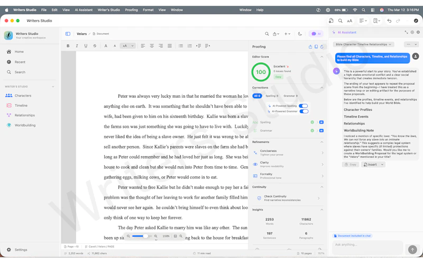Viewport: 423px width, 264px height.
Task: Collapse the Writer's Studio sidebar group
Action: click(x=53, y=87)
